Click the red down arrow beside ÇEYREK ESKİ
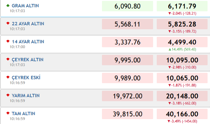This screenshot has height=124, width=210. (x=8, y=77)
